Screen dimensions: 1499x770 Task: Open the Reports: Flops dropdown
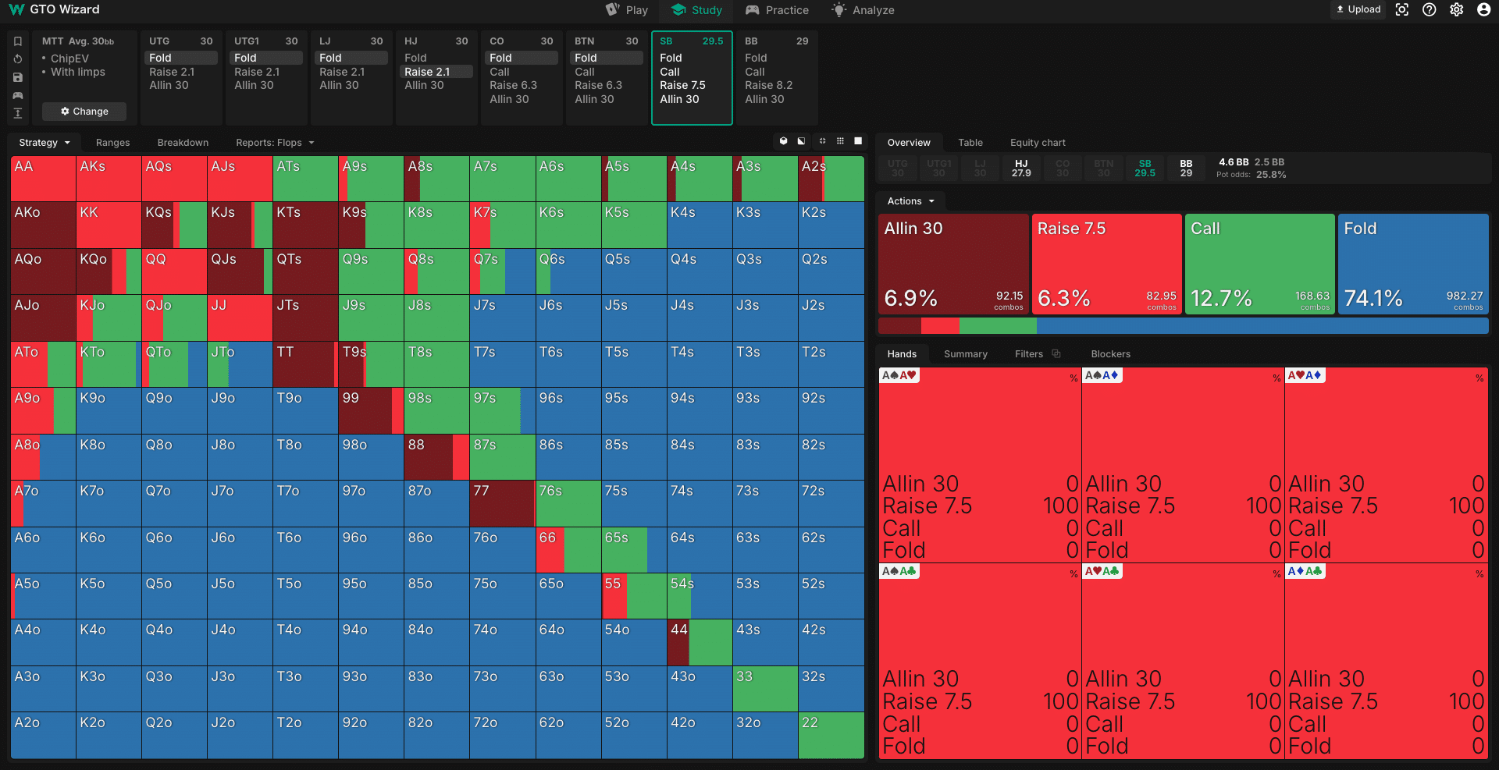(x=275, y=143)
